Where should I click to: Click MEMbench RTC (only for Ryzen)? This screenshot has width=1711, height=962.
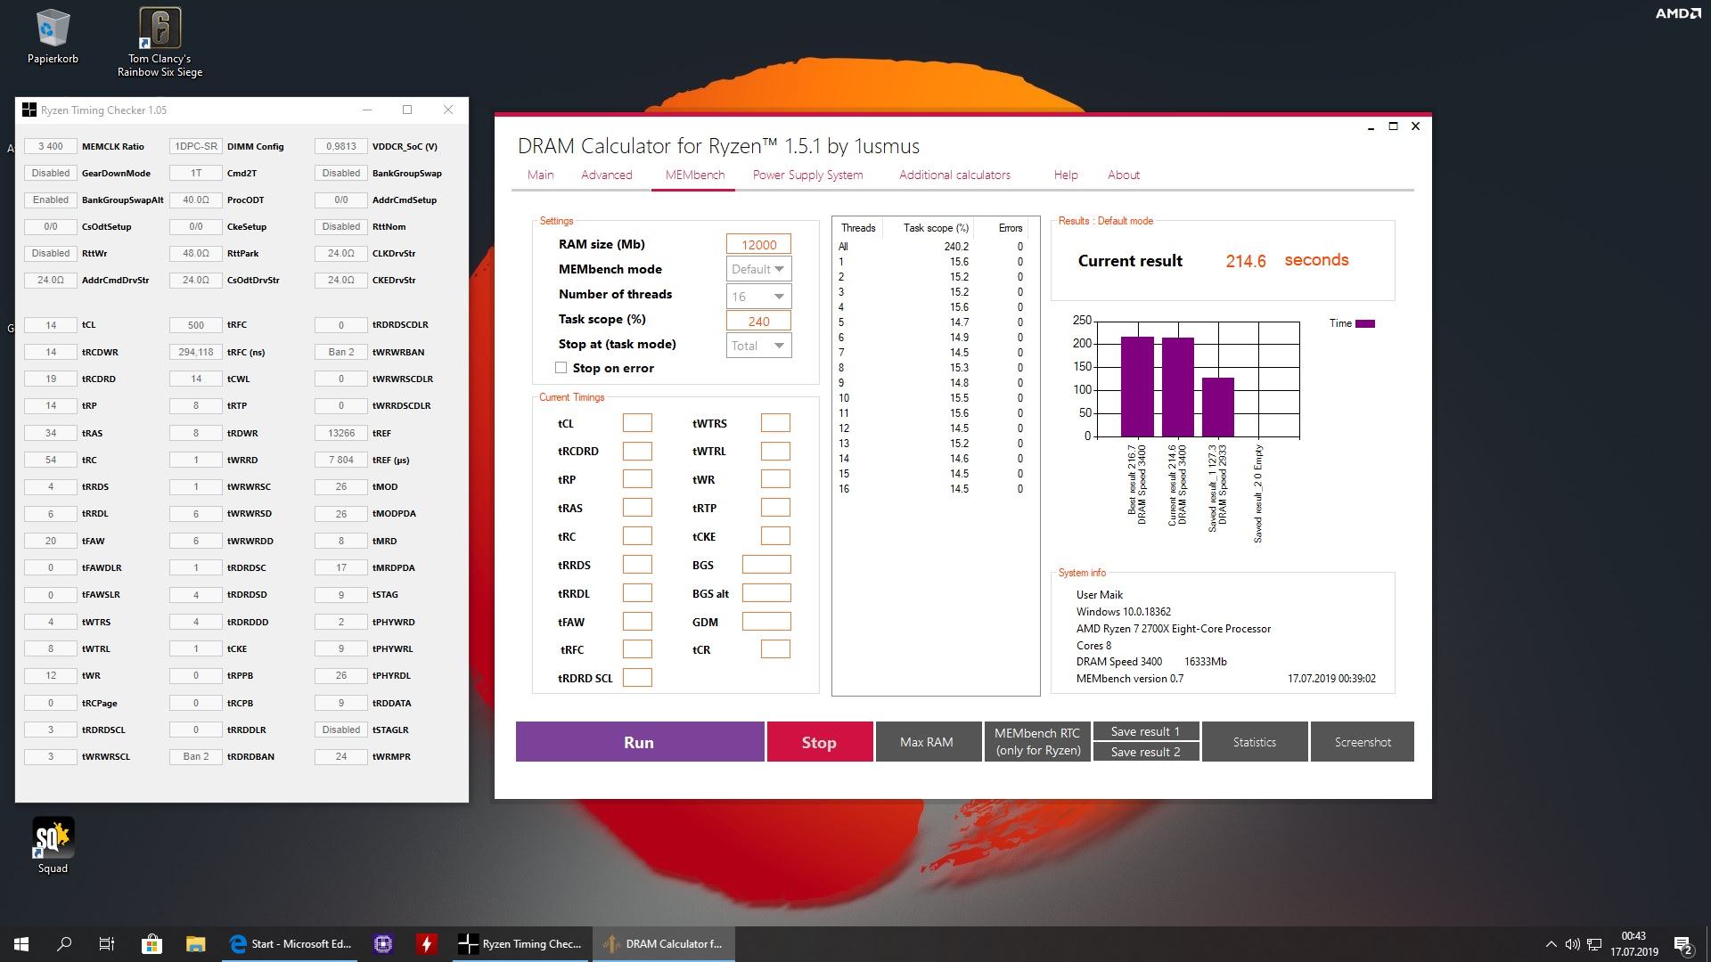pos(1037,742)
